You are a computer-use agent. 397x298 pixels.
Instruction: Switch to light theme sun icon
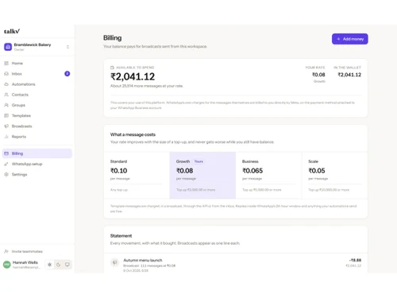tap(49, 265)
